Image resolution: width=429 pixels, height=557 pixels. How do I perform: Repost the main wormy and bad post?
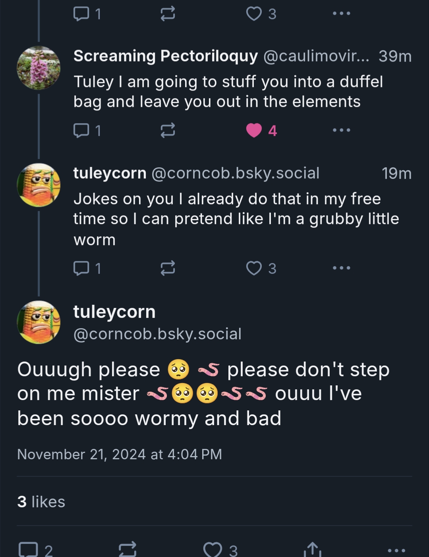(x=128, y=550)
